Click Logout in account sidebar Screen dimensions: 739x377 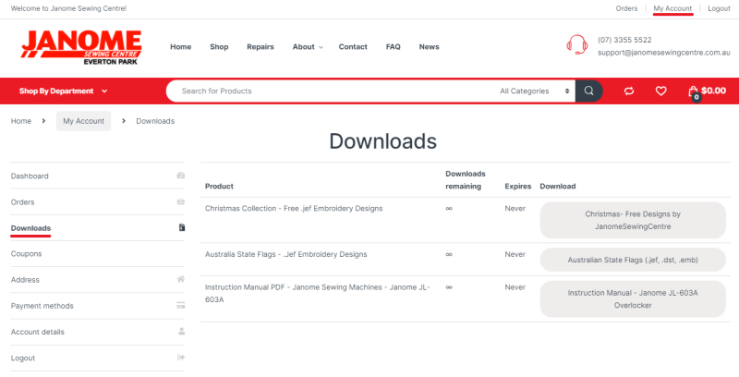pyautogui.click(x=23, y=358)
